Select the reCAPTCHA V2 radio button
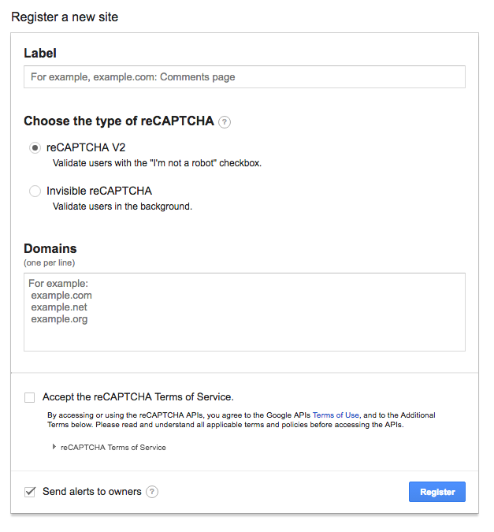494x532 pixels. 35,147
